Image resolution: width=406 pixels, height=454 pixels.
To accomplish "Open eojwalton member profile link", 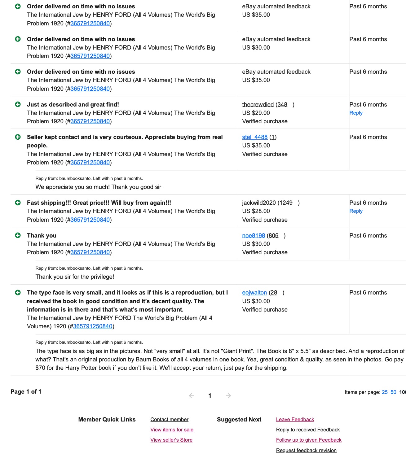I will [x=254, y=292].
